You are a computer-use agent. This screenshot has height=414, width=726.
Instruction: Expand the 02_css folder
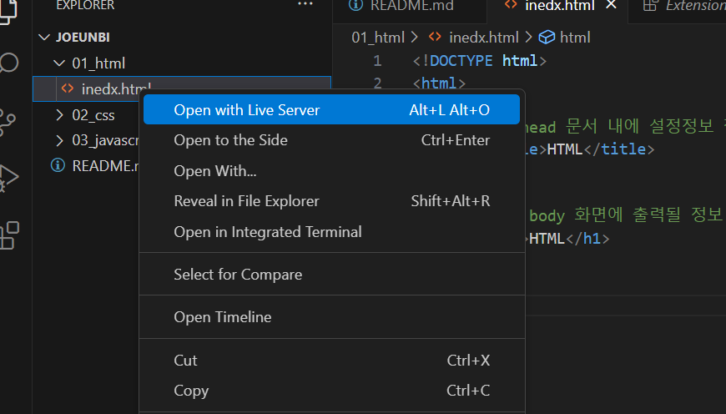point(58,115)
